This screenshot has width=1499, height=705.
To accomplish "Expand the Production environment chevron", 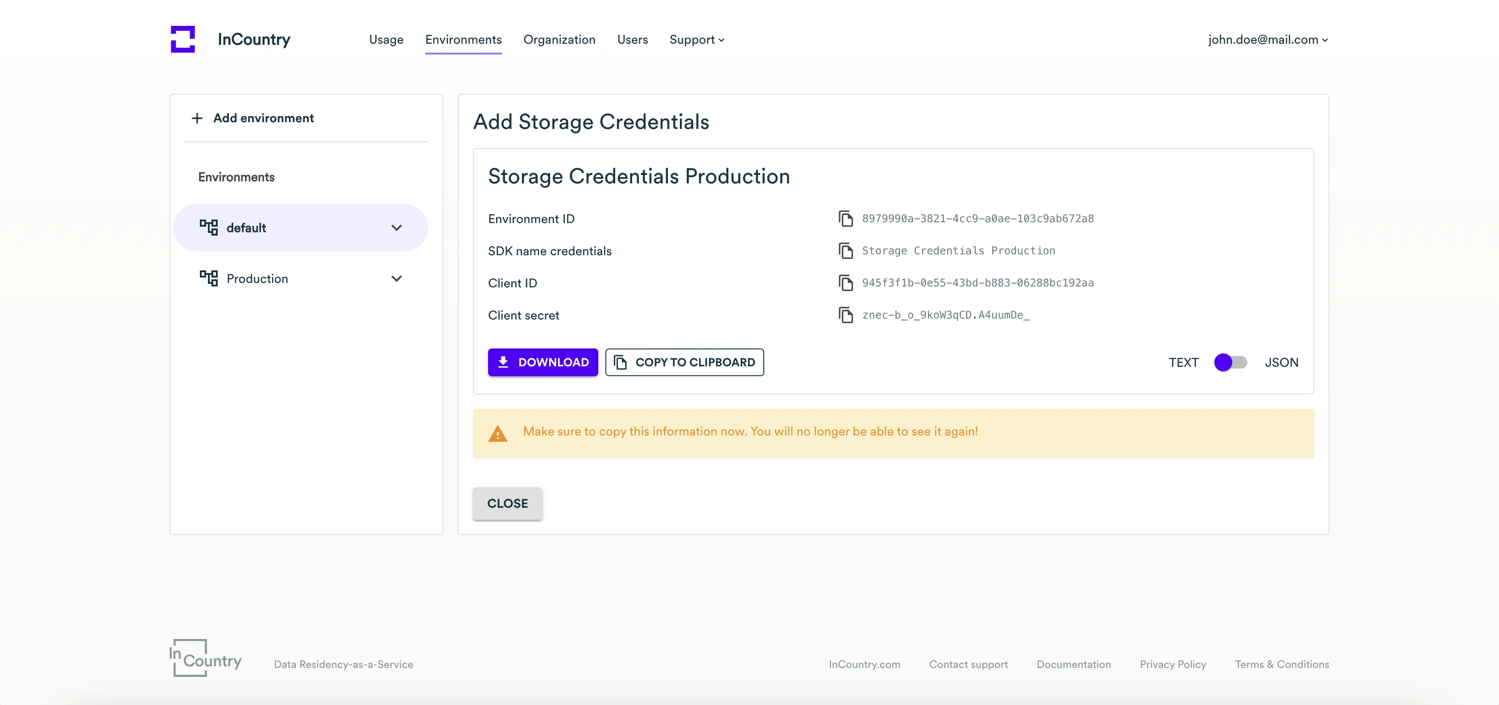I will 396,278.
